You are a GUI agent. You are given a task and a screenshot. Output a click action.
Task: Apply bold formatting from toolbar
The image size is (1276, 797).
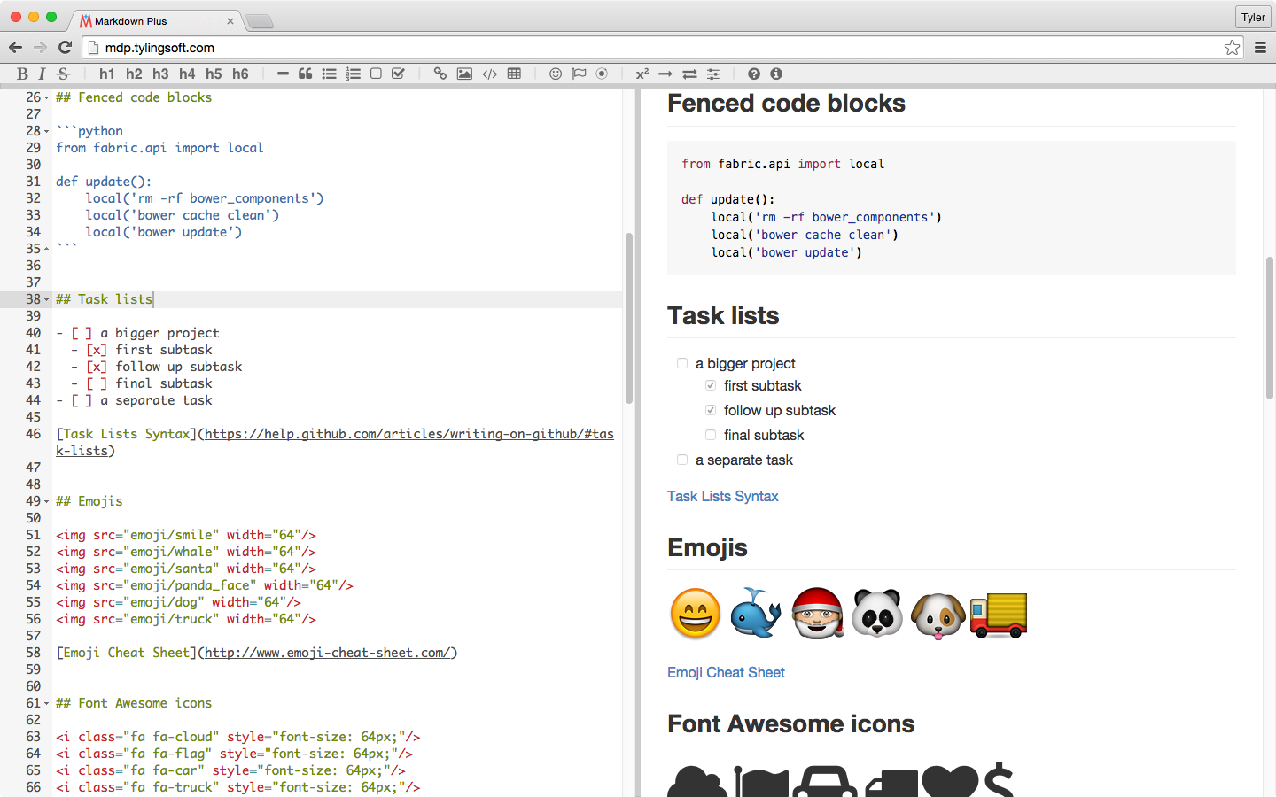click(22, 74)
